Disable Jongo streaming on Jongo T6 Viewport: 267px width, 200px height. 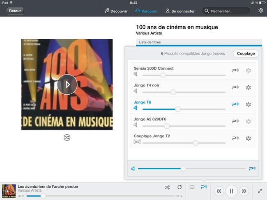[x=235, y=104]
